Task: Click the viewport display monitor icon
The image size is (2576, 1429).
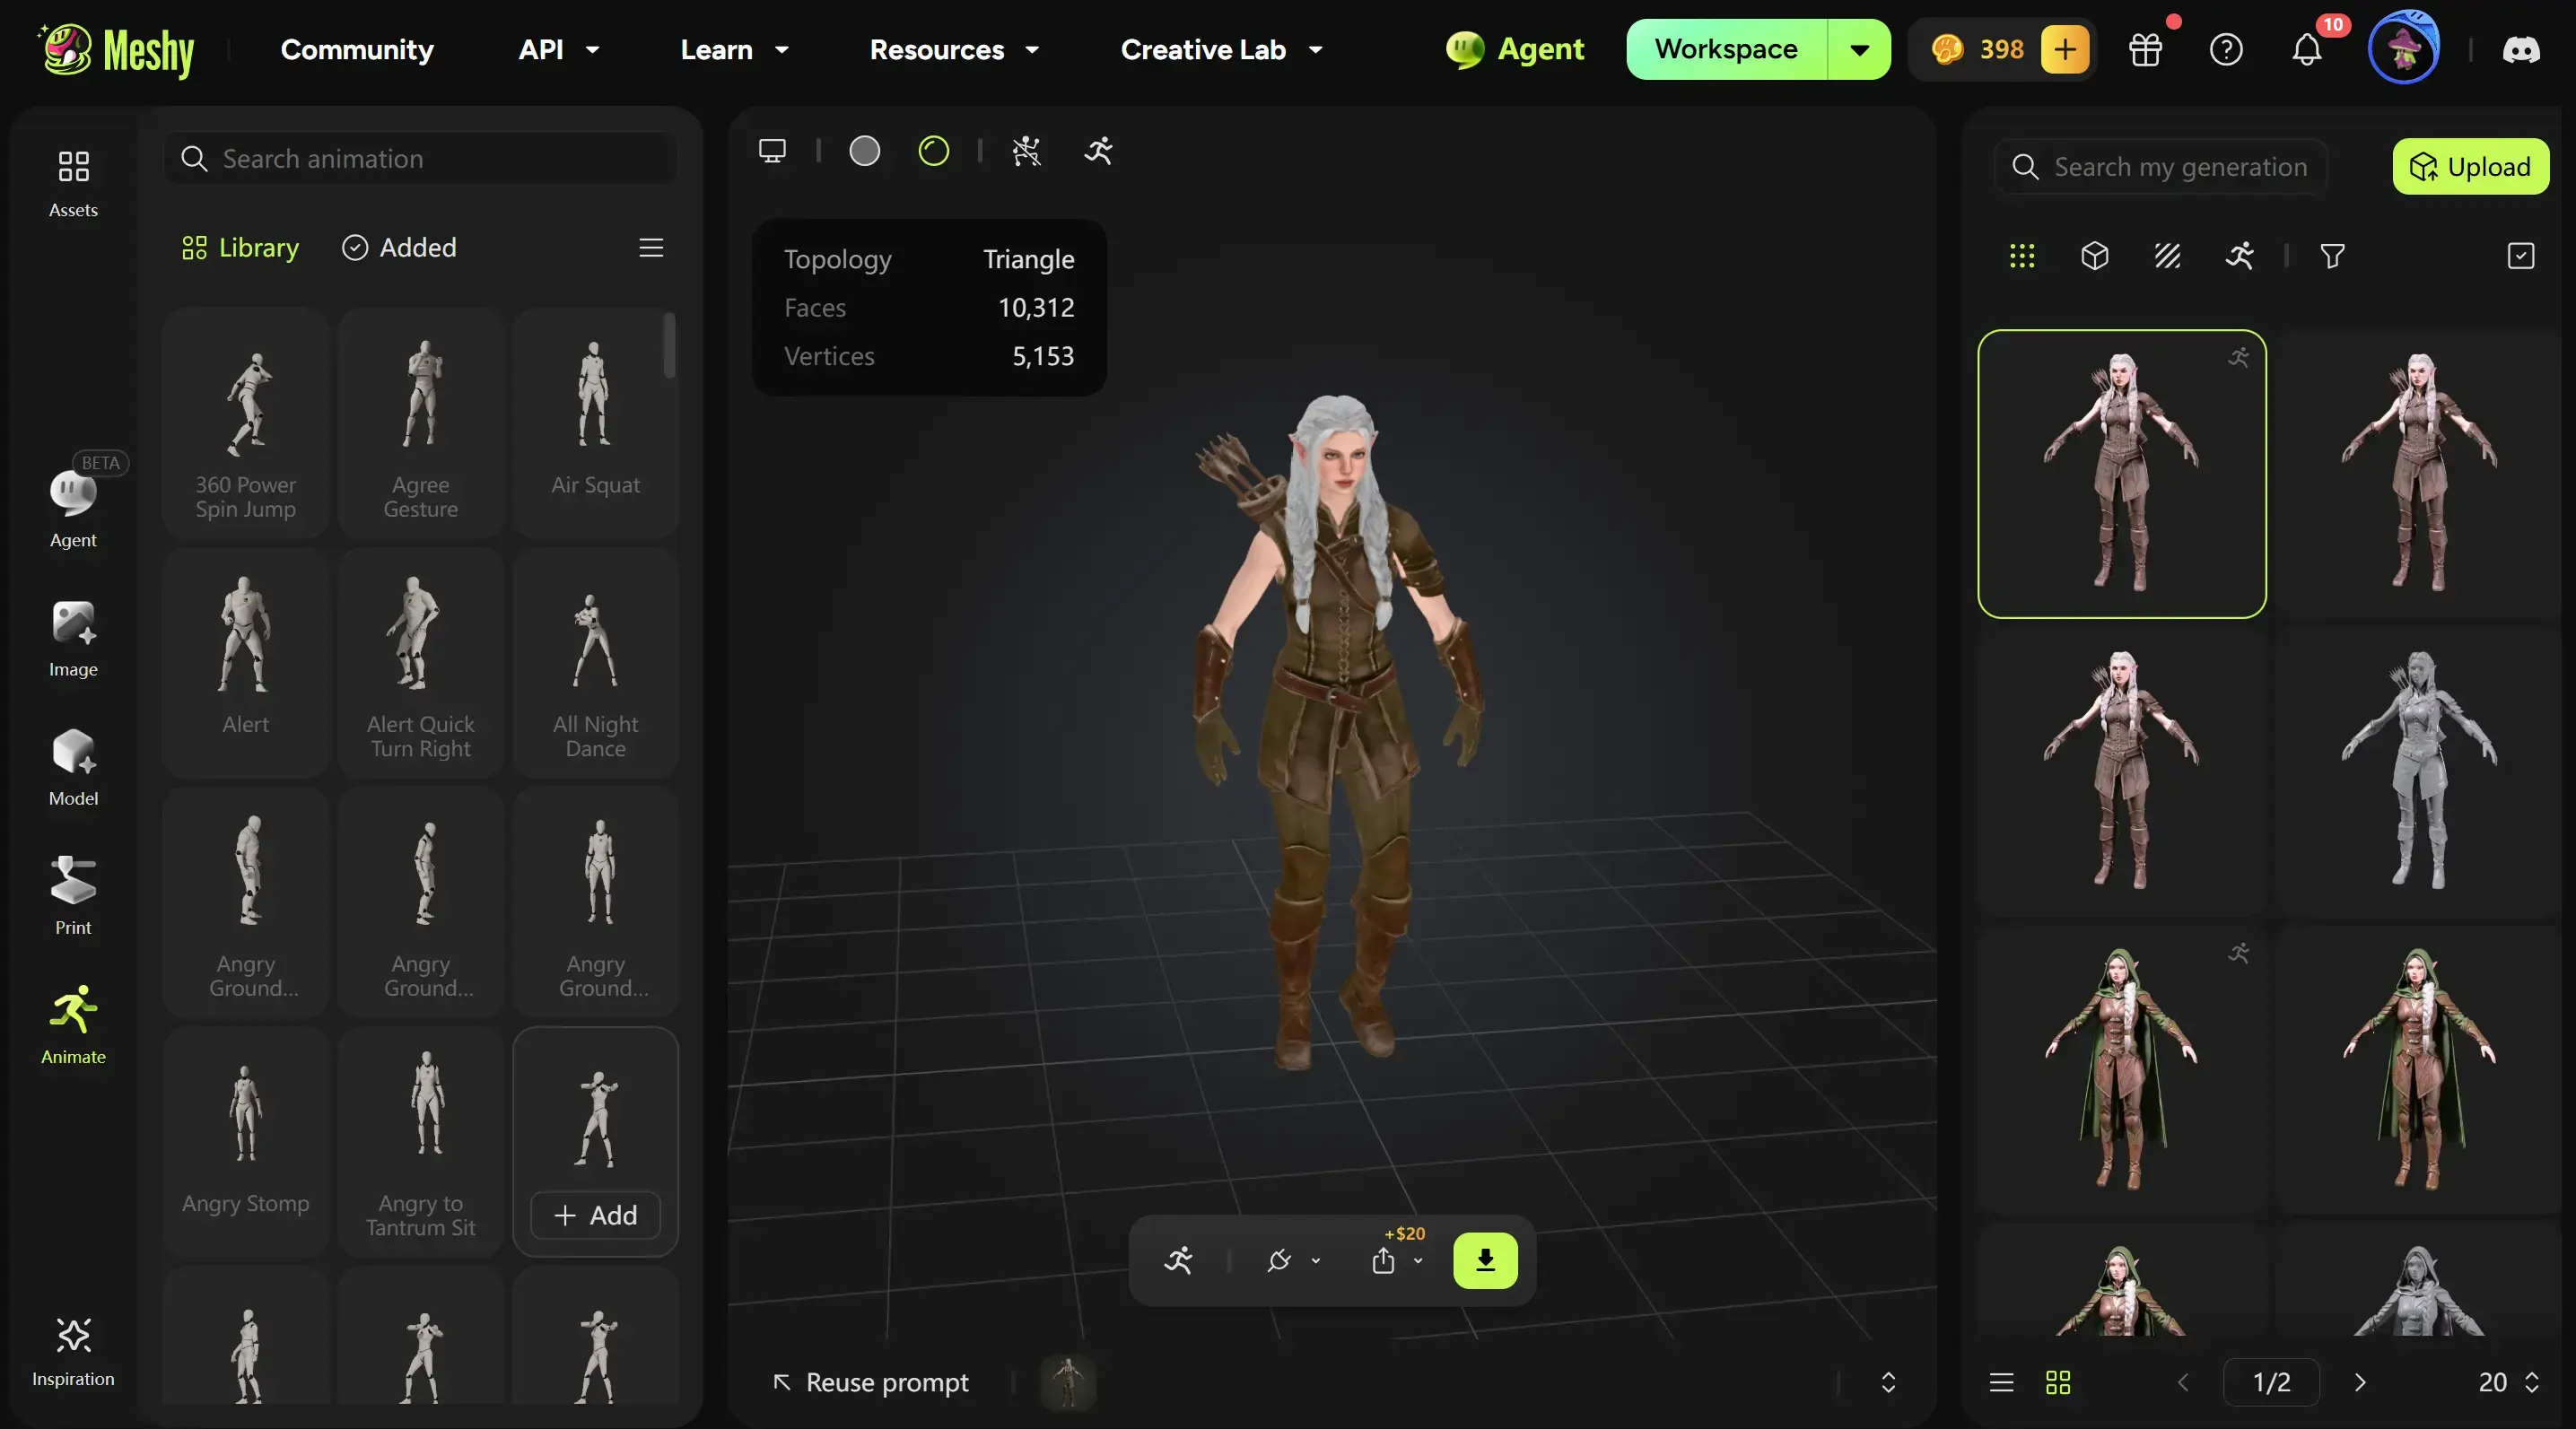Action: (772, 151)
